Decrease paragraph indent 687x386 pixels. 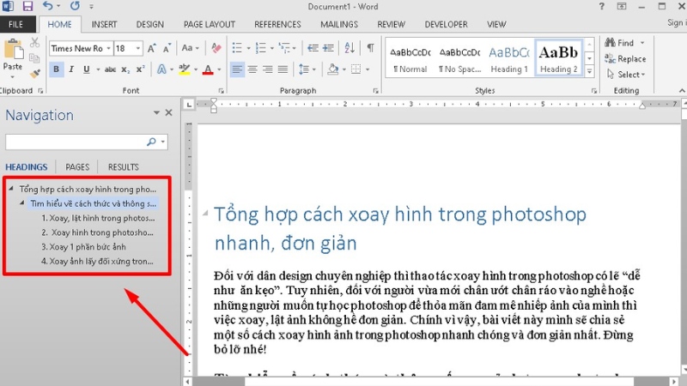point(313,48)
